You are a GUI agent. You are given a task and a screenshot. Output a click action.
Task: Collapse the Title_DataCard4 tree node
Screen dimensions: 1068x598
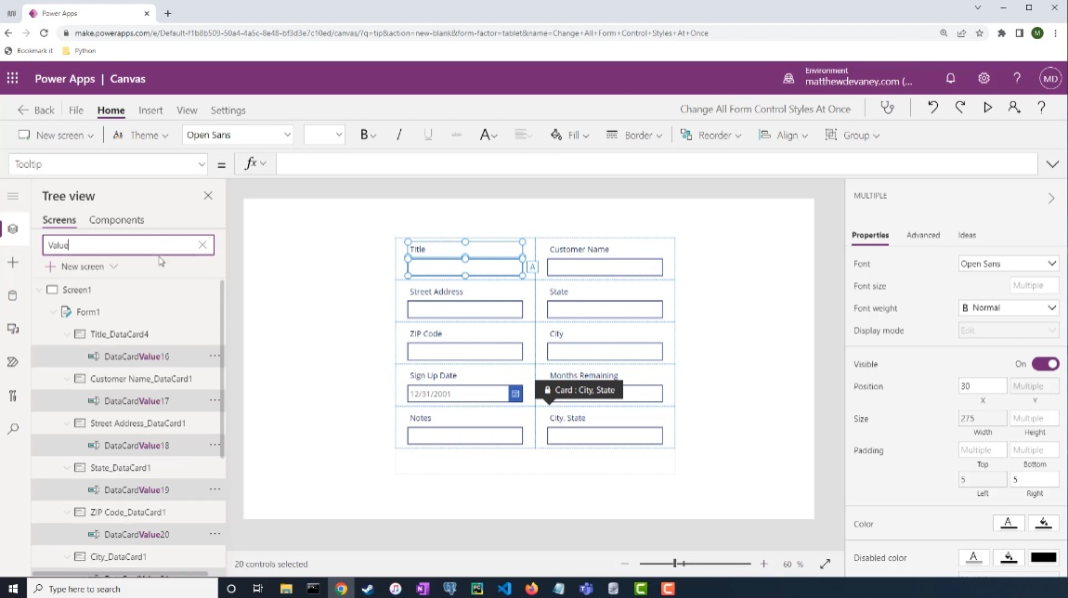pos(67,334)
